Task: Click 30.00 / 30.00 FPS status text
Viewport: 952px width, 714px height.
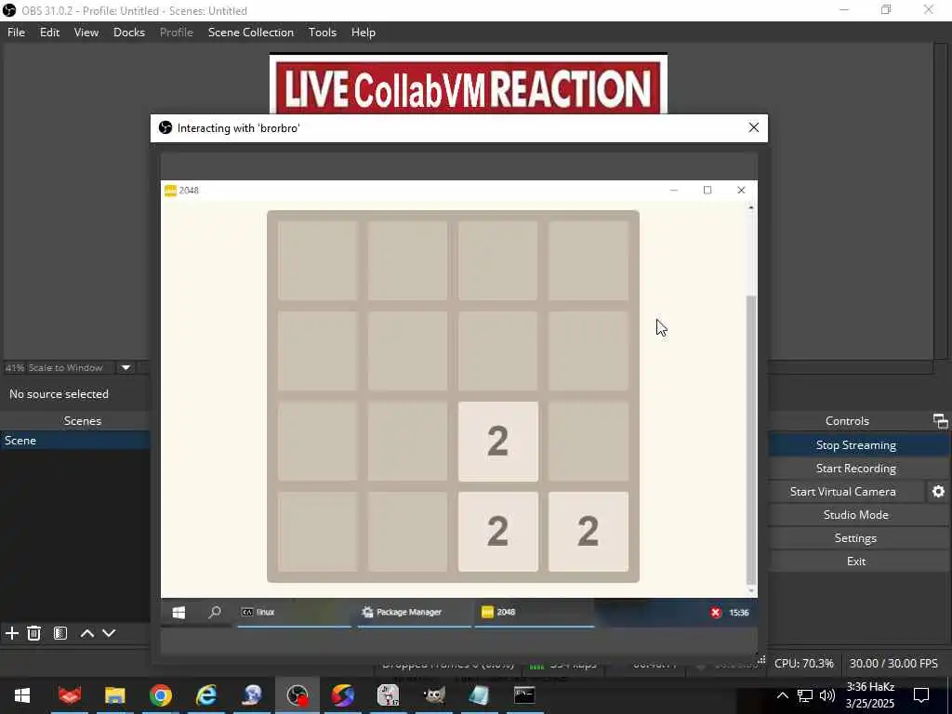Action: [893, 664]
